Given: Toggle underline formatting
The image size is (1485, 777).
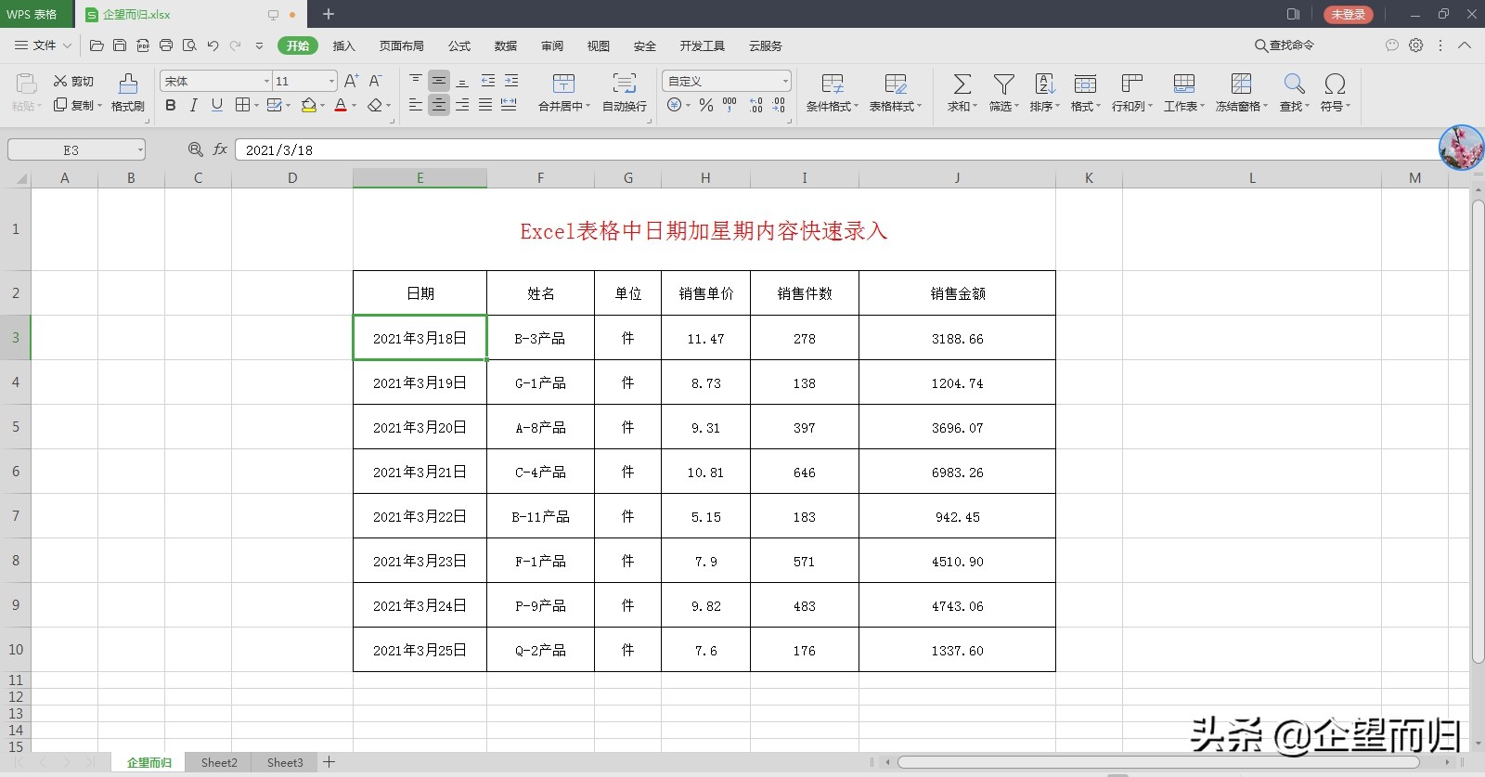Looking at the screenshot, I should [x=217, y=105].
